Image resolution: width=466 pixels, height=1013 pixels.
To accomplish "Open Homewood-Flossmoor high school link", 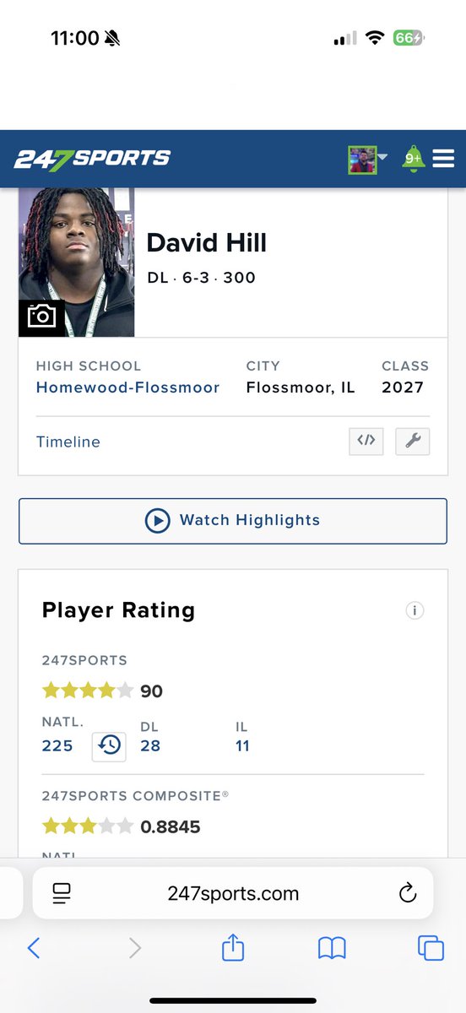I will click(127, 387).
